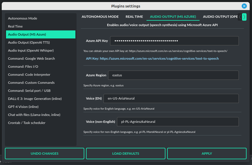The height and width of the screenshot is (165, 252).
Task: Switch to the Autonomous Mode tab
Action: [x=100, y=17]
